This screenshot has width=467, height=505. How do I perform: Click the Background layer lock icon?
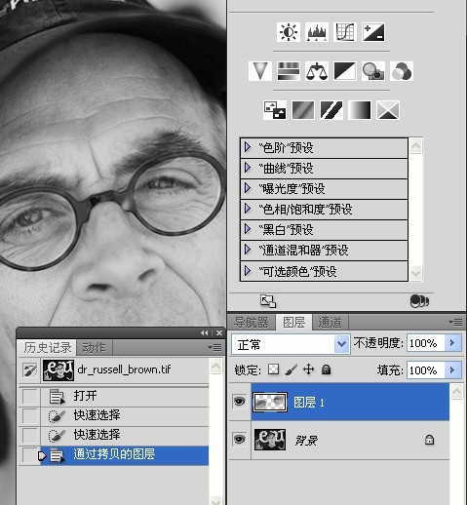tap(429, 440)
